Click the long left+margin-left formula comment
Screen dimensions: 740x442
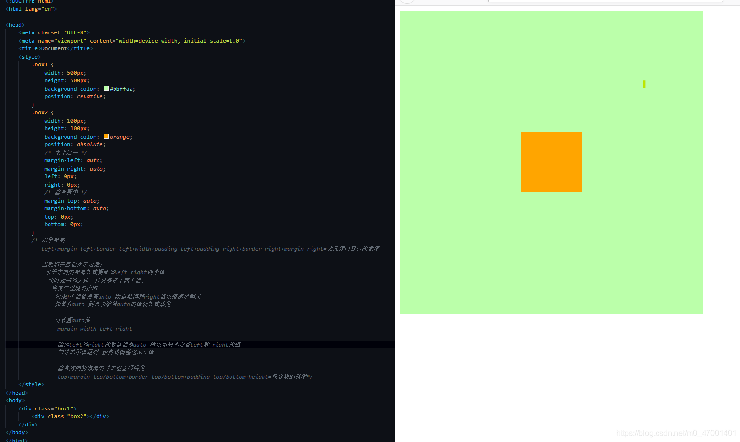tap(211, 249)
